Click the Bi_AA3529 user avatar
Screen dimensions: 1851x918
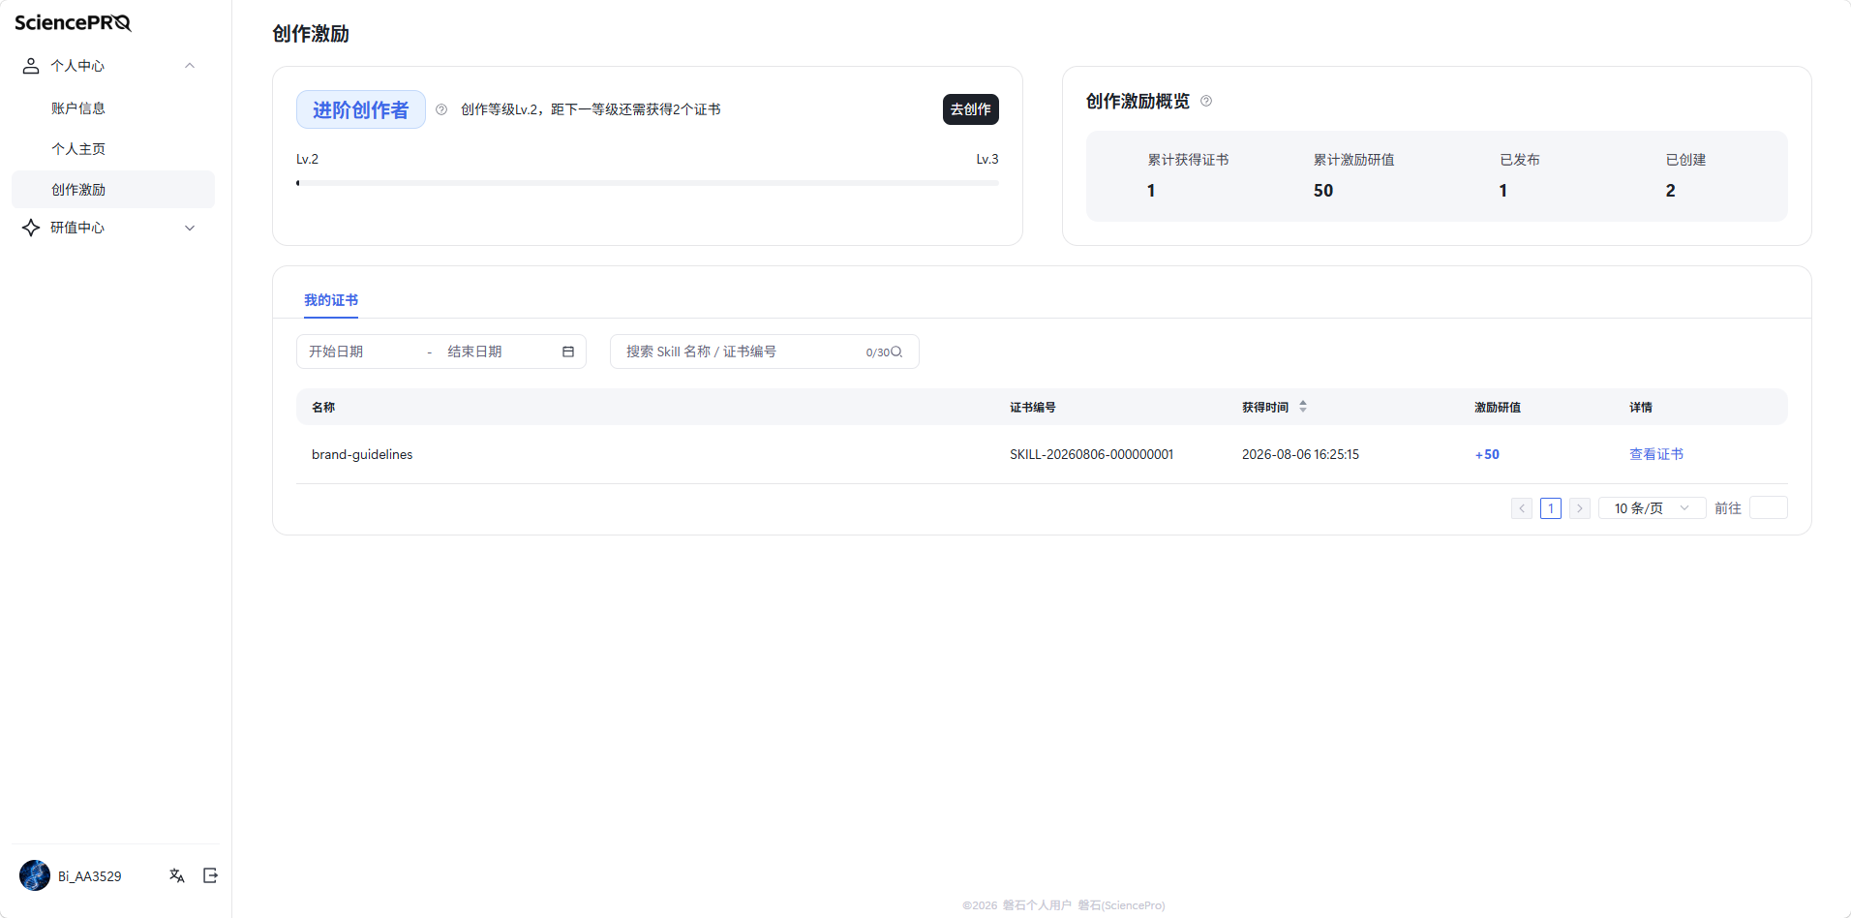click(35, 875)
